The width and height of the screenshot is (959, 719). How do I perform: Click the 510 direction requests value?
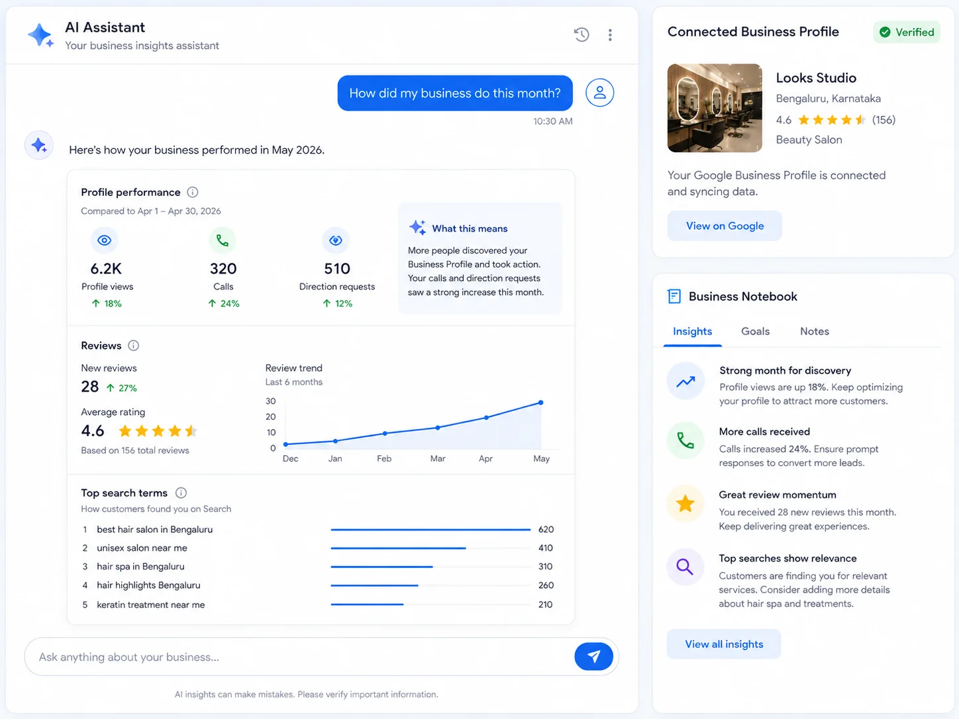click(x=337, y=269)
